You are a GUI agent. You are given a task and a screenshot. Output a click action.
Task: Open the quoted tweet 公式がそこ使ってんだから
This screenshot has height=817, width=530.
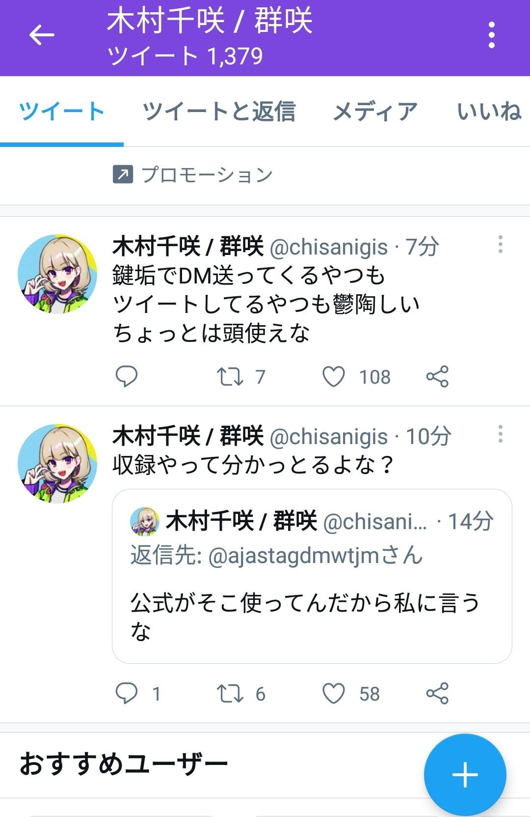coord(312,576)
